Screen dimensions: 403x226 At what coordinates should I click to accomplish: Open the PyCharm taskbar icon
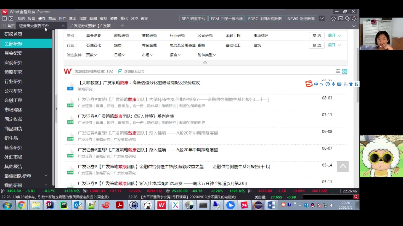tap(64, 205)
